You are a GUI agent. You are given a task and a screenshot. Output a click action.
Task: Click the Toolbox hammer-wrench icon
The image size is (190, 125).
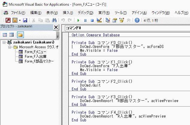coord(128,20)
